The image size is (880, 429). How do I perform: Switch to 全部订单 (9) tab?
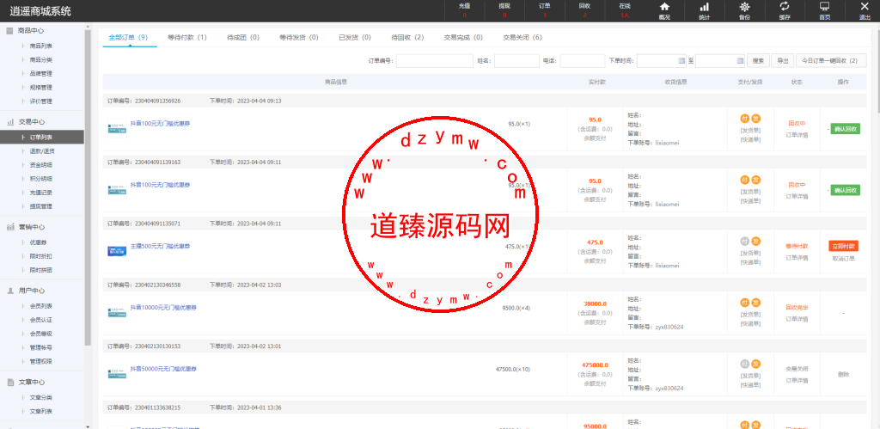click(x=128, y=37)
